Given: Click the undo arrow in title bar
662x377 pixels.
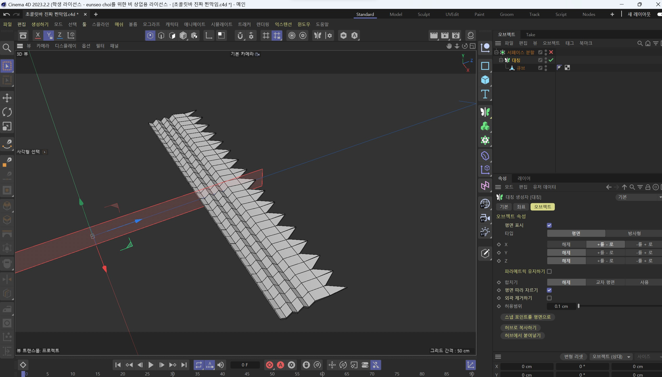Looking at the screenshot, I should 7,14.
